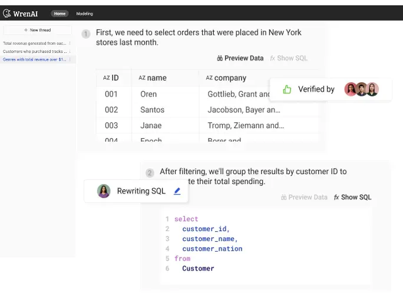
Task: Click Show SQL in step 2
Action: [352, 197]
